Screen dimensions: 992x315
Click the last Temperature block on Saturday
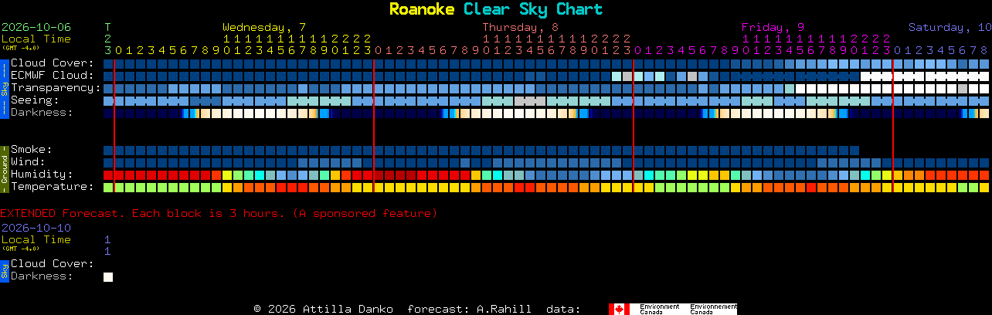[984, 187]
